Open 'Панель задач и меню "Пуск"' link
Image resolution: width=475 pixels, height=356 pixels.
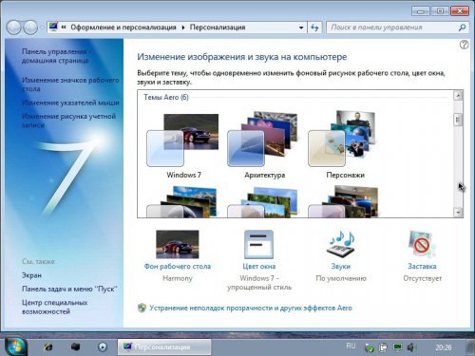tap(69, 289)
